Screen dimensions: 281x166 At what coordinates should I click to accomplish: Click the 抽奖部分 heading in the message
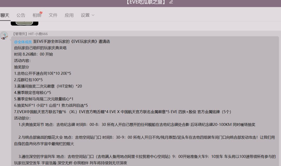pyautogui.click(x=22, y=67)
